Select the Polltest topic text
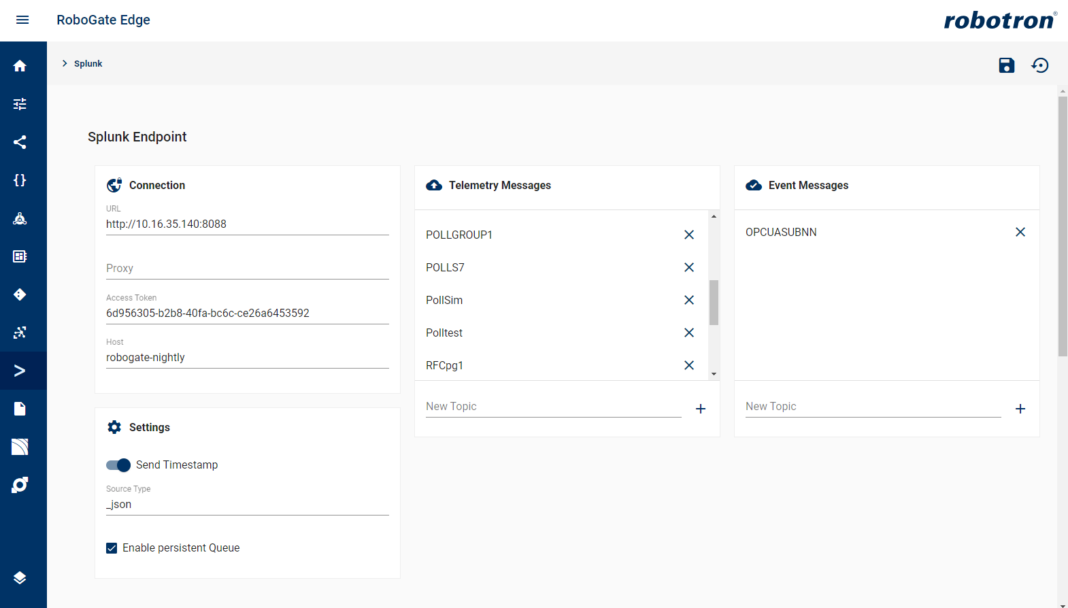This screenshot has height=608, width=1068. (x=444, y=333)
